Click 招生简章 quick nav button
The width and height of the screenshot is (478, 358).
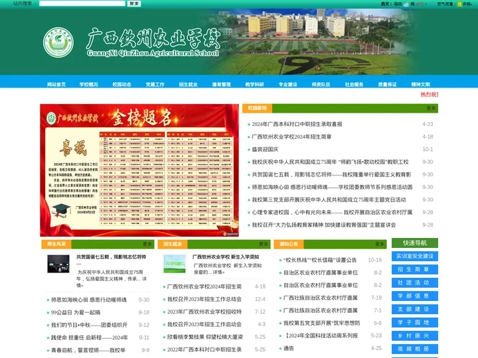click(414, 269)
